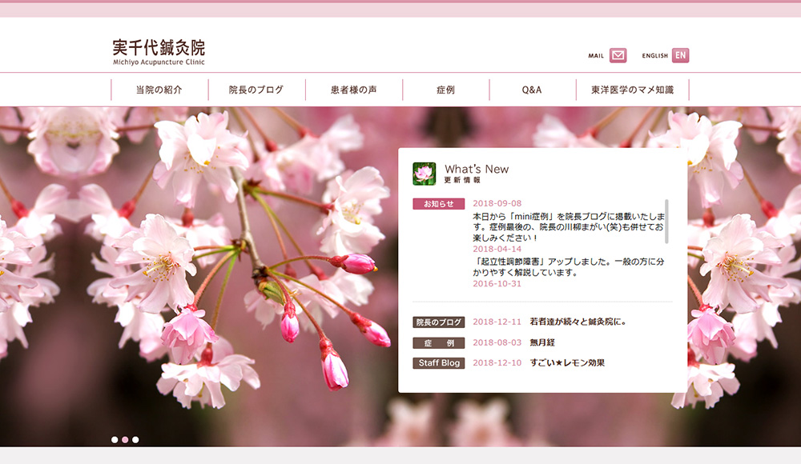Select the third slideshow dot

(x=135, y=439)
